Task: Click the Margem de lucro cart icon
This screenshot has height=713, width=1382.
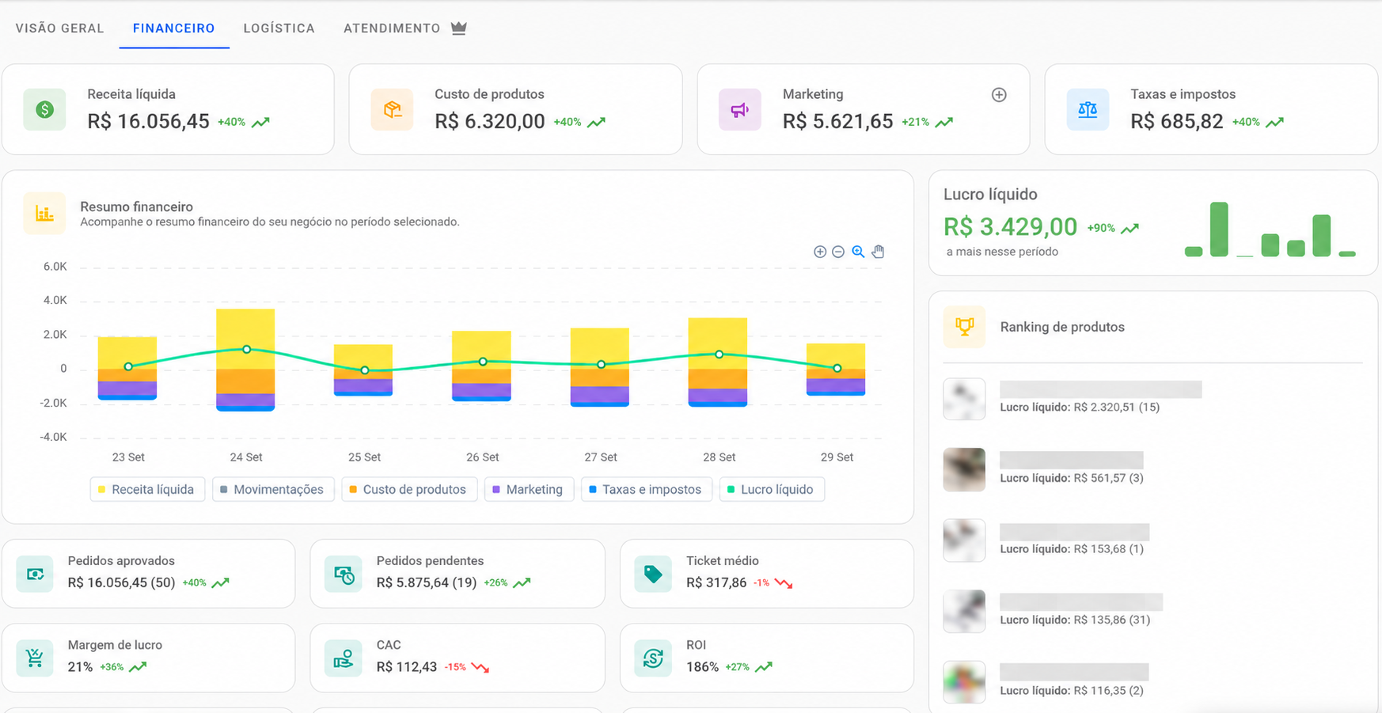Action: pyautogui.click(x=35, y=658)
